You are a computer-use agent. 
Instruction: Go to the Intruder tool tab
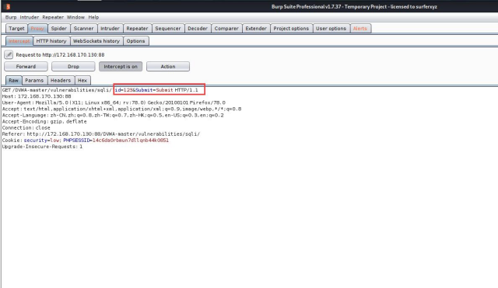coord(110,29)
